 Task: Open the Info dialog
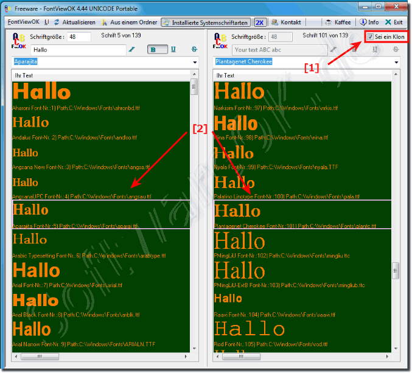tap(369, 23)
